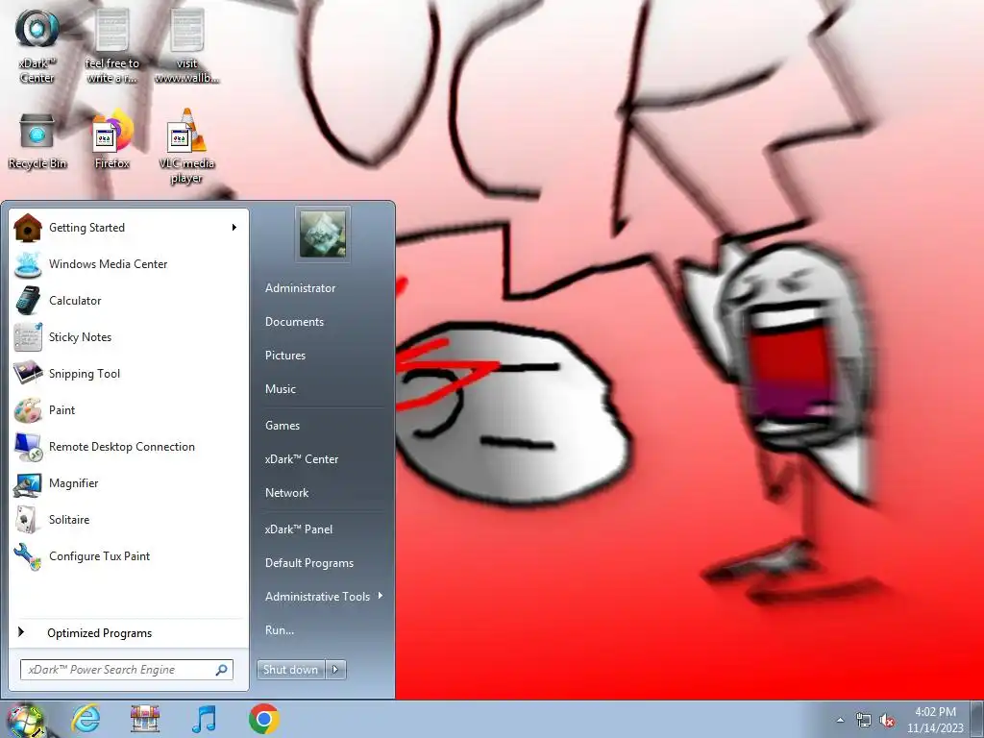Open the music note taskbar icon
Screen dimensions: 984x738
point(204,719)
